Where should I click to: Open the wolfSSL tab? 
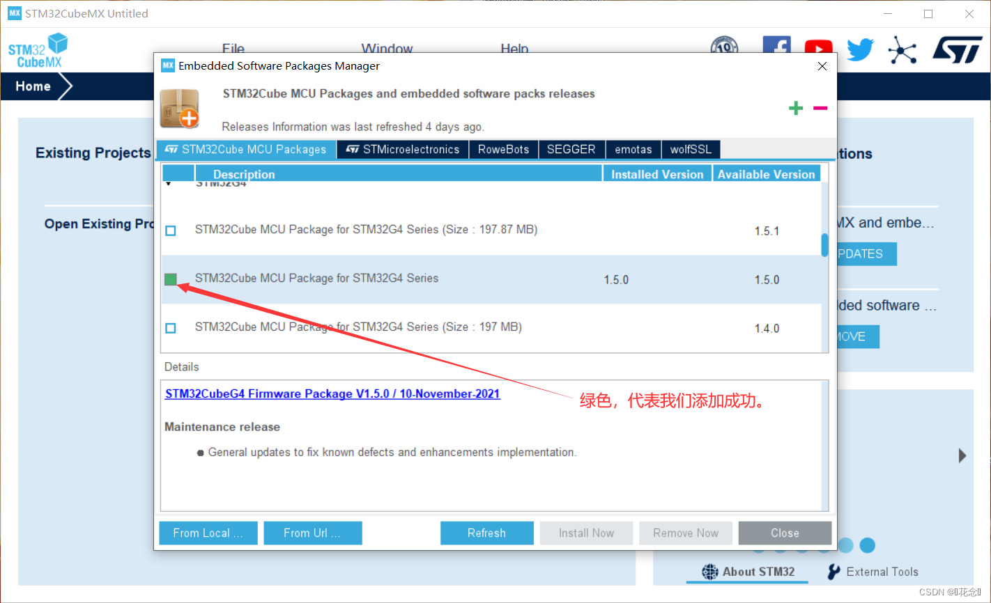(x=691, y=150)
